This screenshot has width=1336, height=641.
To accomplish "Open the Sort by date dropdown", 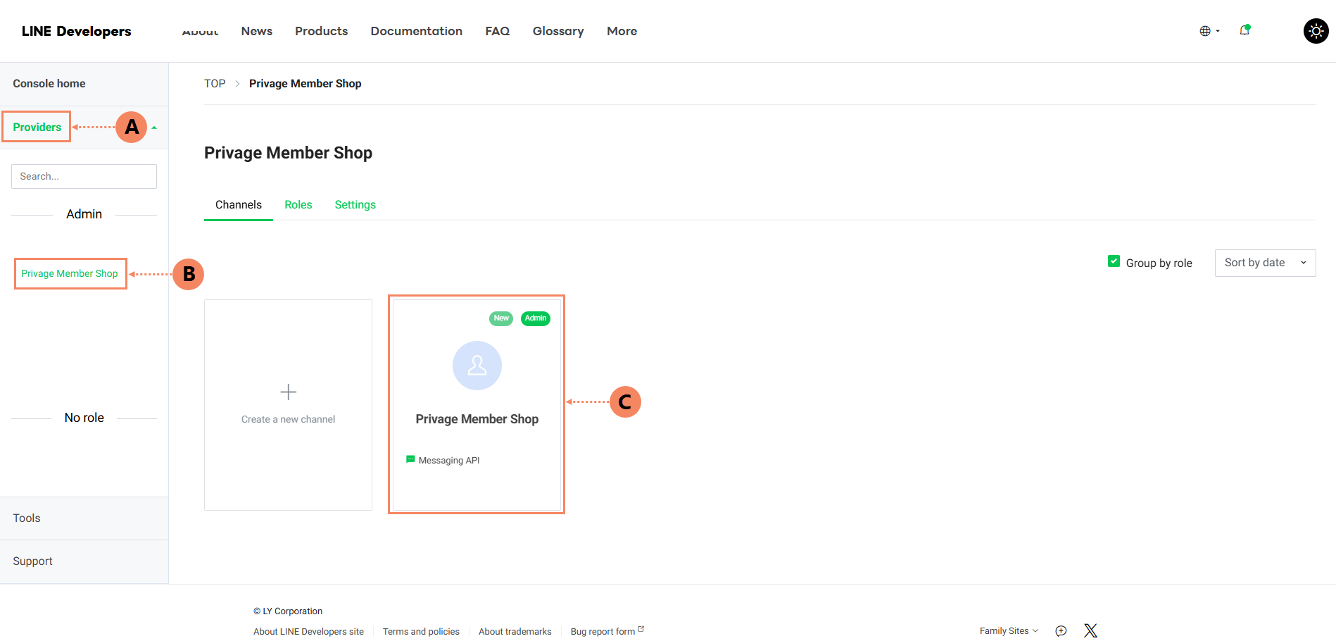I will point(1264,263).
